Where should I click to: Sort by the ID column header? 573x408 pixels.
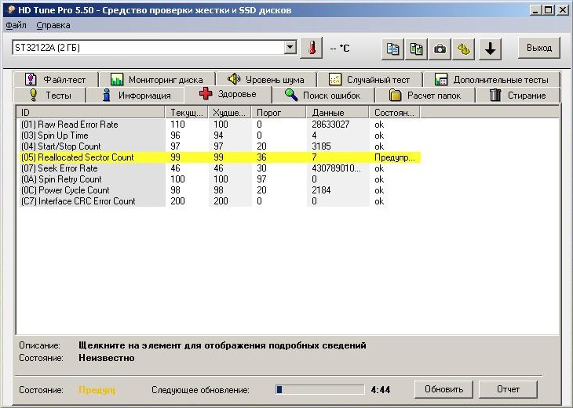click(90, 113)
